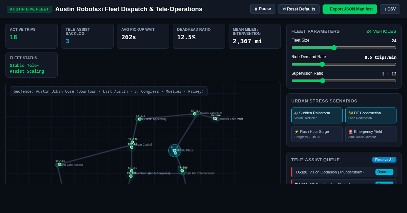The height and width of the screenshot is (213, 407).
Task: Click the 8.5 trips/min value
Action: tap(381, 57)
